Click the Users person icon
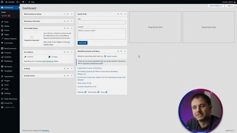The image size is (237, 133). coord(2,85)
